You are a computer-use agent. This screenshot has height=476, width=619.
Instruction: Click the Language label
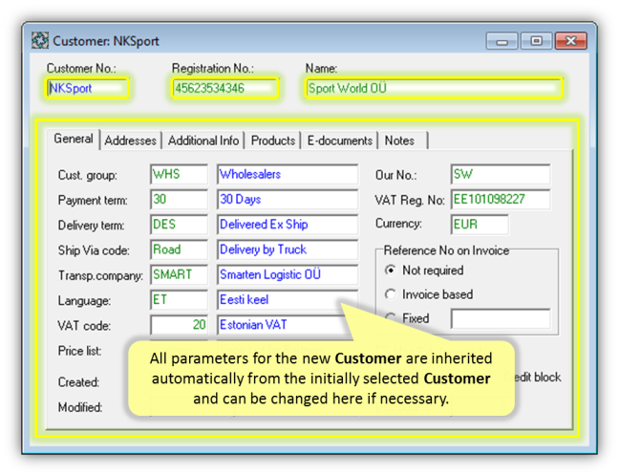(x=84, y=301)
